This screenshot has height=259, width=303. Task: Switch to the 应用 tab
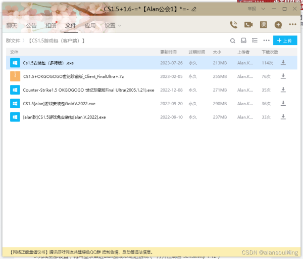[90, 26]
